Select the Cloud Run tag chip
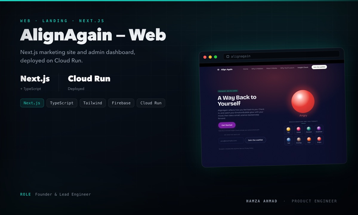Image resolution: width=358 pixels, height=215 pixels. tap(151, 103)
